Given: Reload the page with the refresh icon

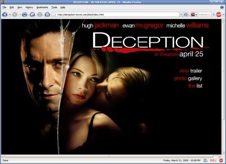Looking at the screenshot, I should 24,14.
